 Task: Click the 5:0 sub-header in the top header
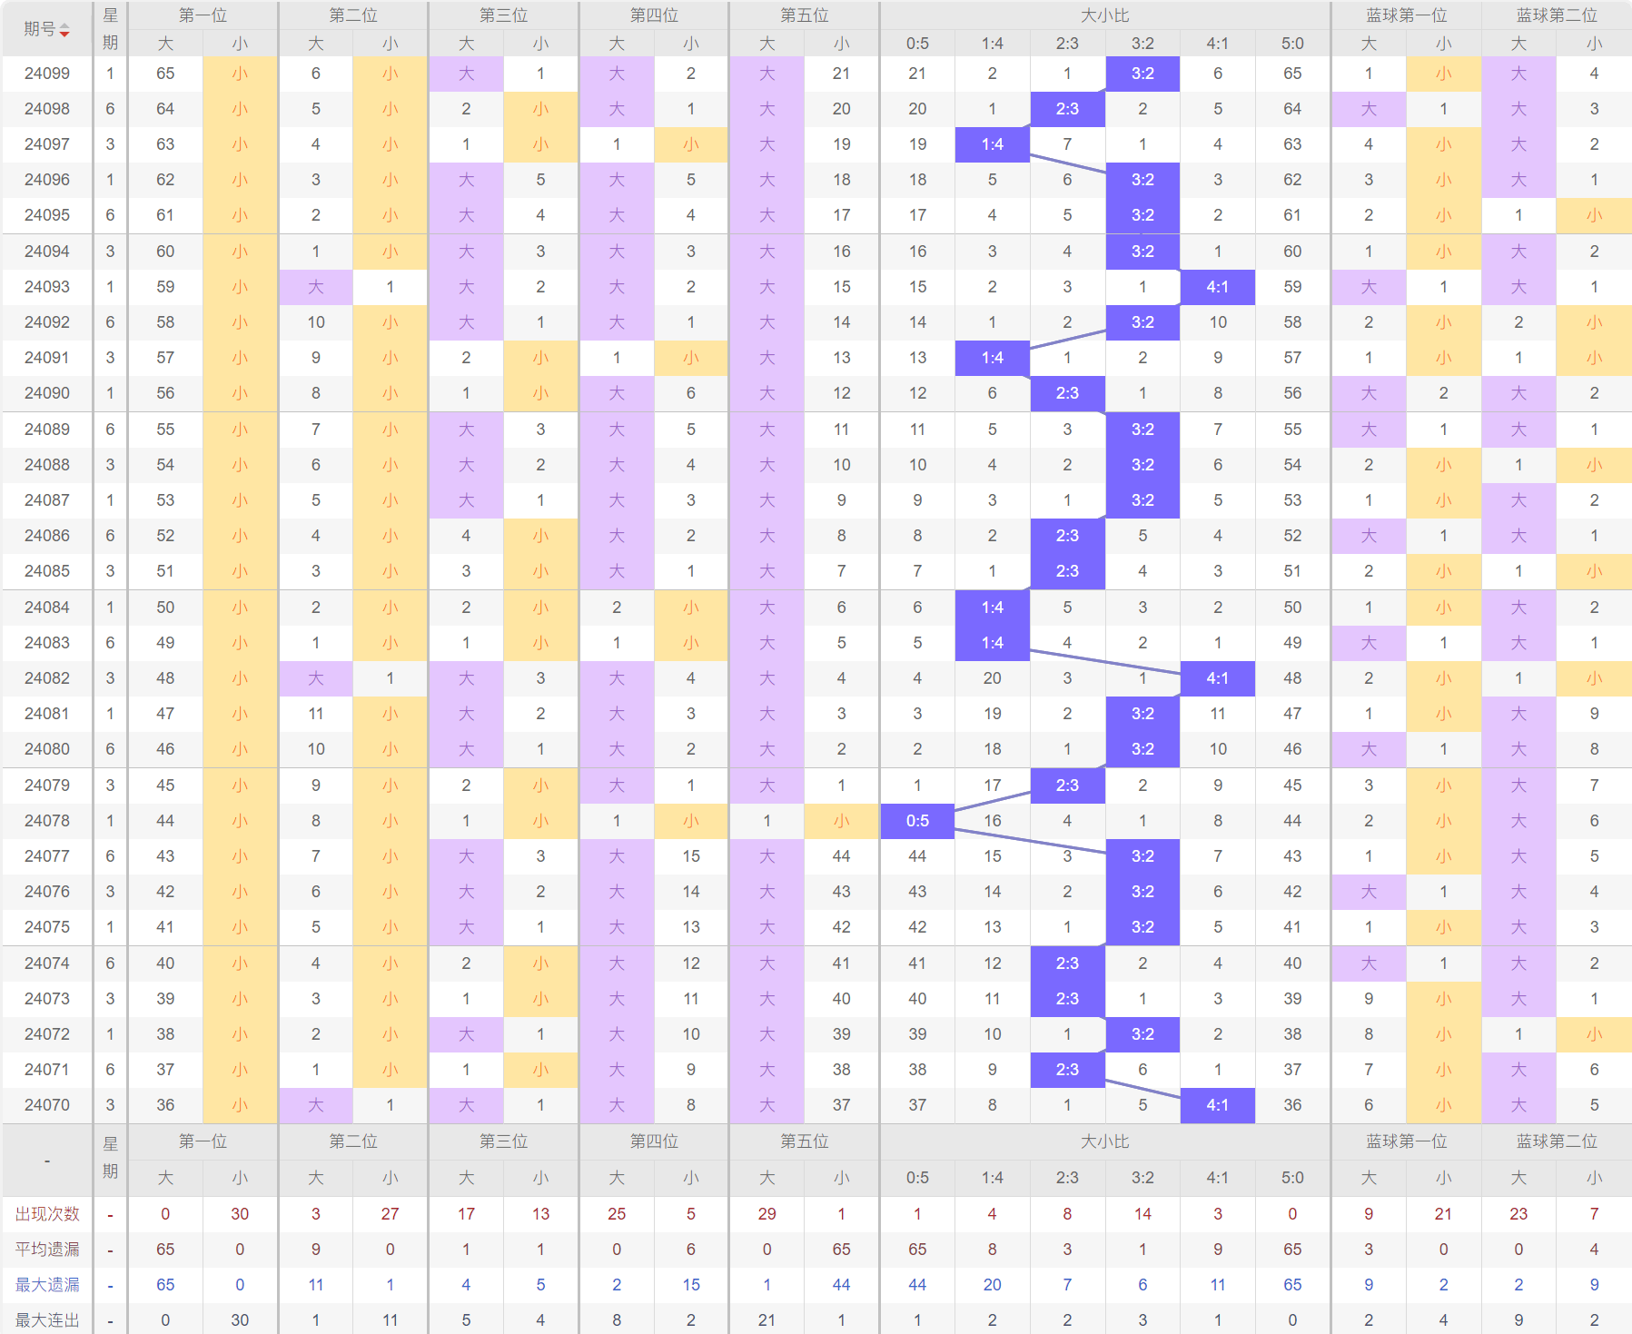point(1292,43)
